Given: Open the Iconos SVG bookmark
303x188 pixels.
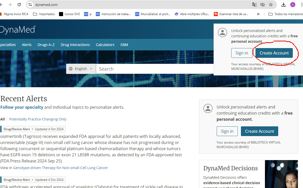Looking at the screenshot, I should pos(69,14).
